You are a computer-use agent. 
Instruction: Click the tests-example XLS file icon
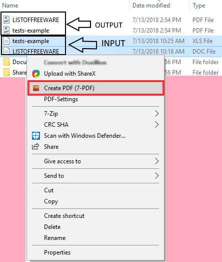6,41
